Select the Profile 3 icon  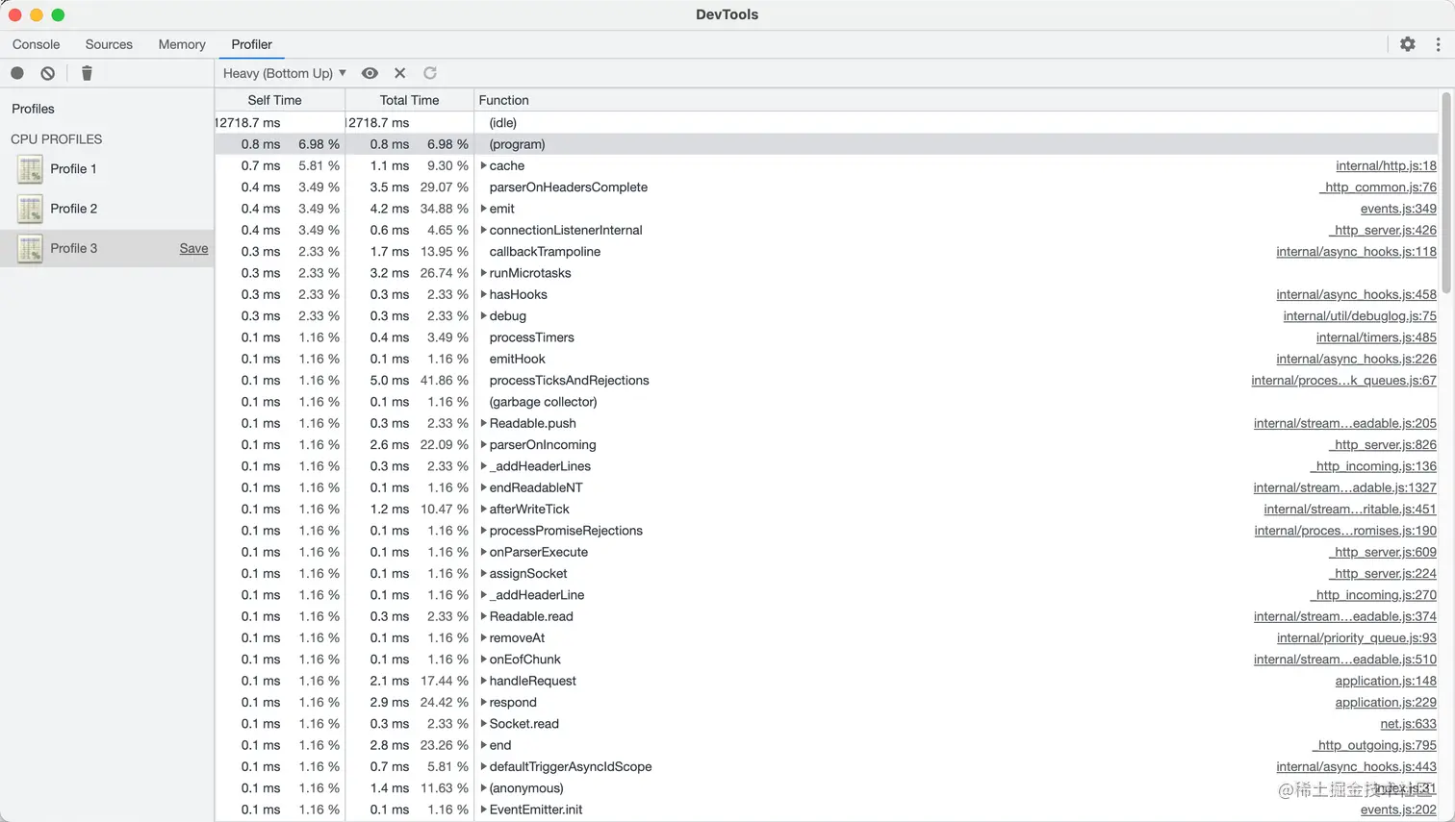coord(30,248)
